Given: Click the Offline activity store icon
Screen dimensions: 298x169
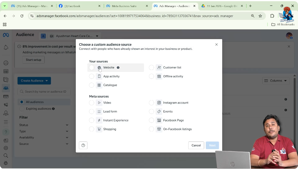Looking at the screenshot, I should click(159, 76).
